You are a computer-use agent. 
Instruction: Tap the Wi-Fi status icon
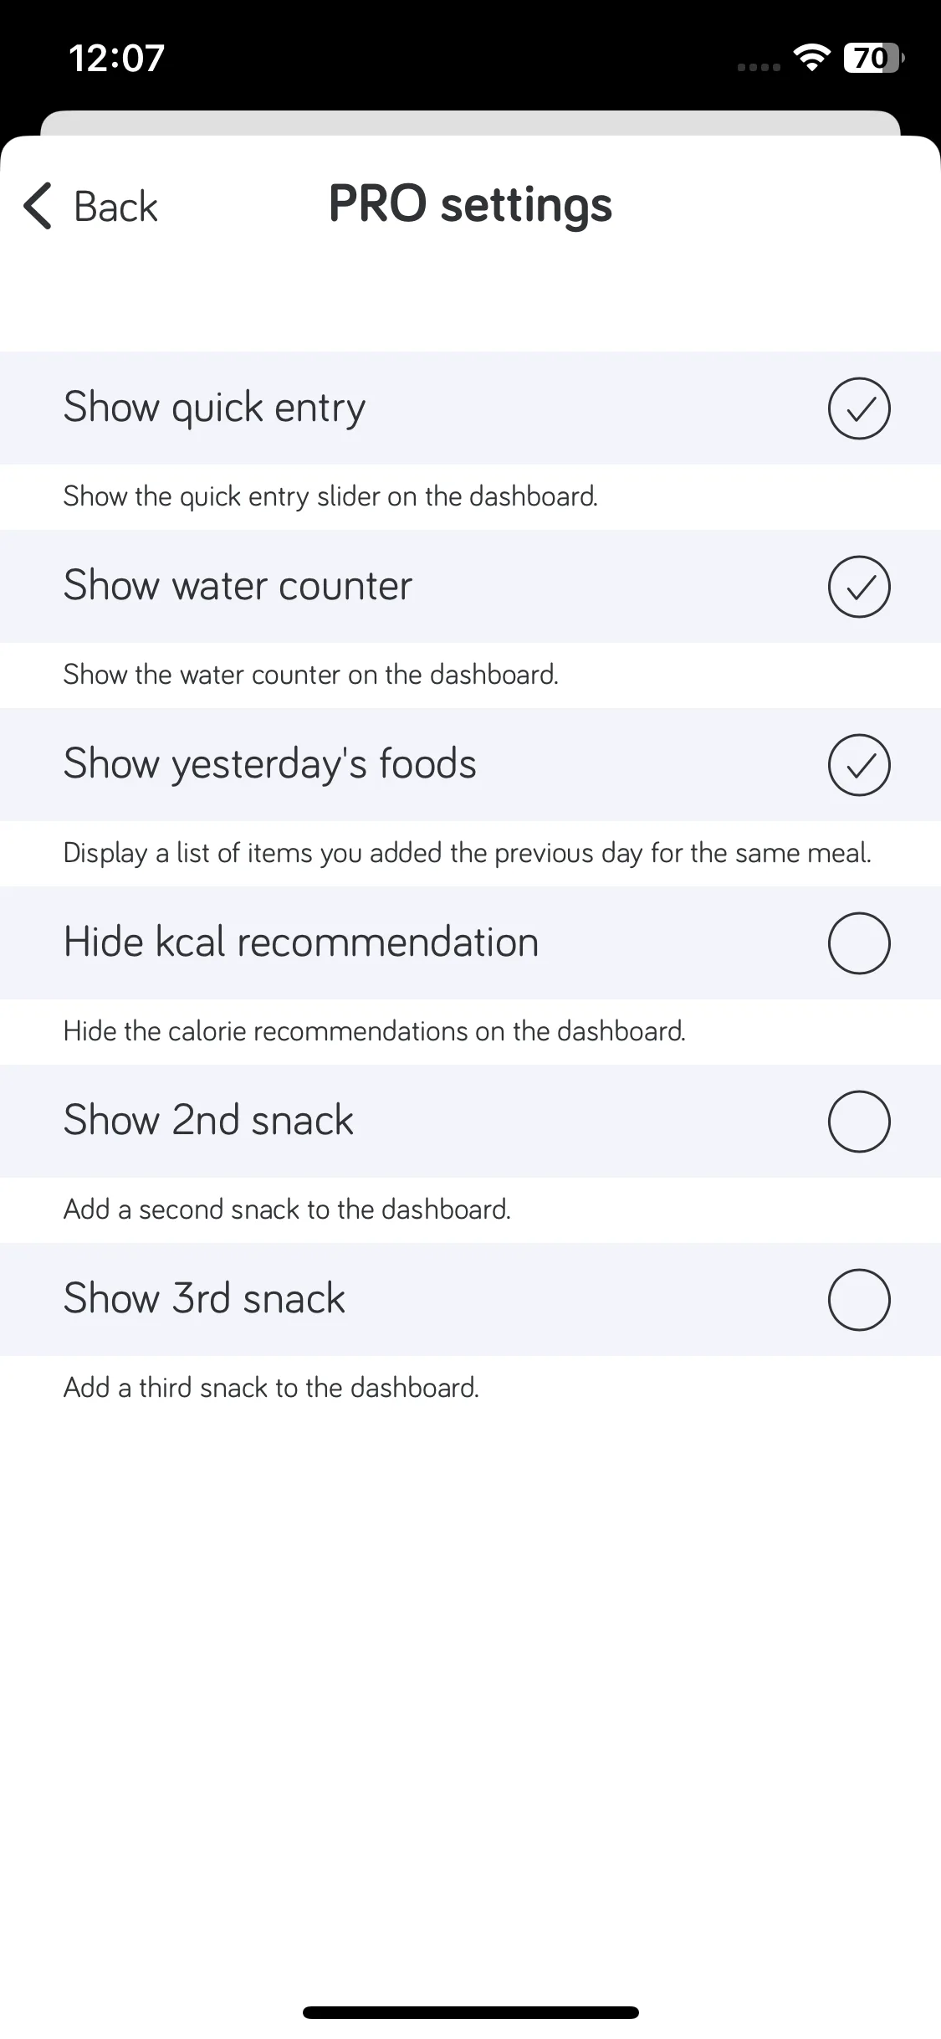point(811,58)
